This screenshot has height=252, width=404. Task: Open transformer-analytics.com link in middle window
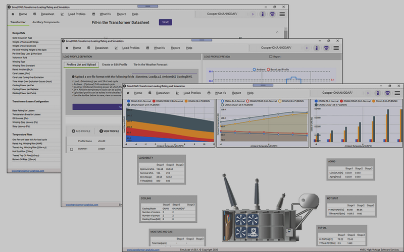[x=82, y=205]
